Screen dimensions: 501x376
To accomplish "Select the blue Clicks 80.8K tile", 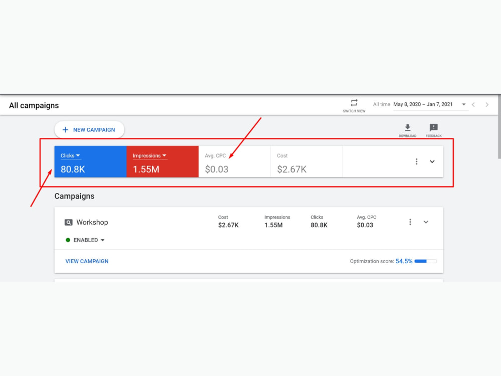I will click(x=90, y=161).
